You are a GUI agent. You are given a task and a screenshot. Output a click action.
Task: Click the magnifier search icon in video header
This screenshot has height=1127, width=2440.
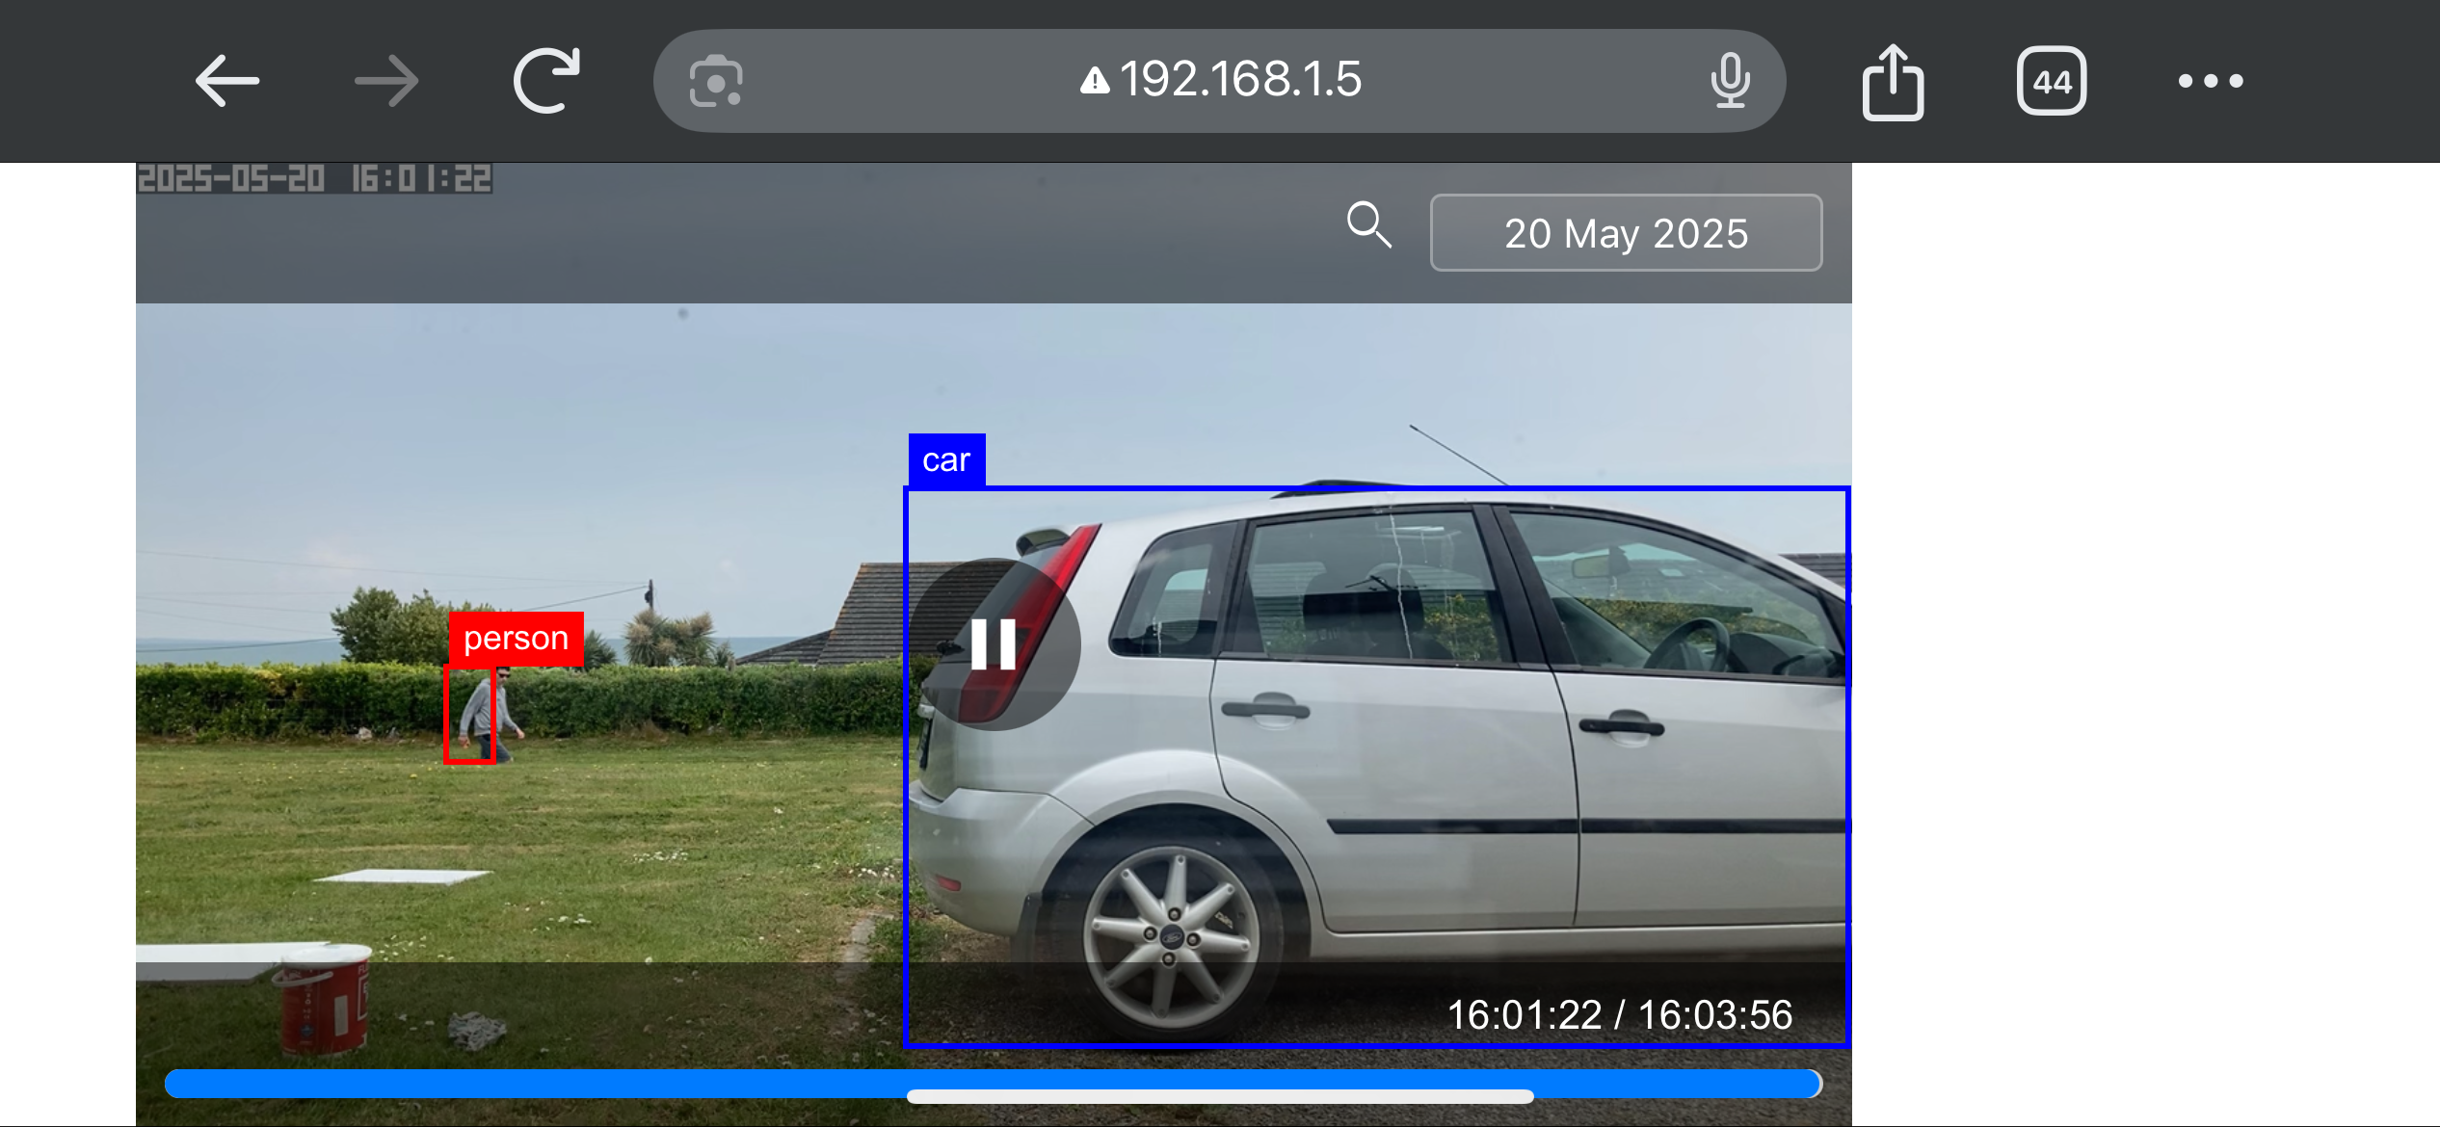(x=1368, y=225)
